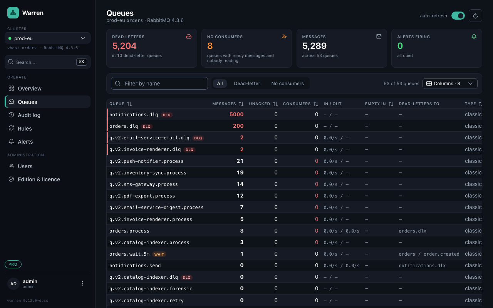The height and width of the screenshot is (308, 493).
Task: Click the Filter by name field
Action: [x=159, y=84]
